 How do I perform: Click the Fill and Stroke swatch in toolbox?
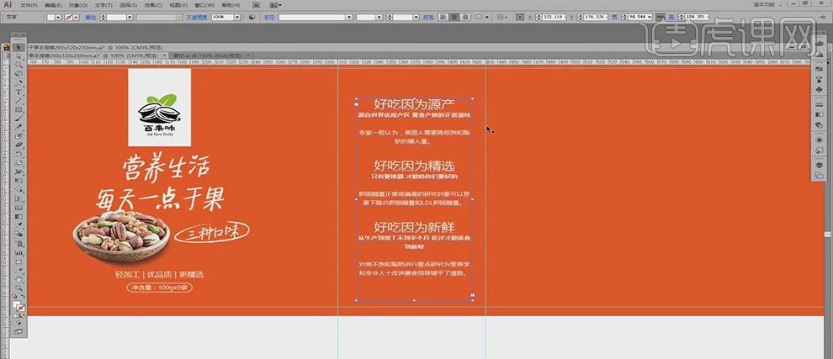click(19, 306)
